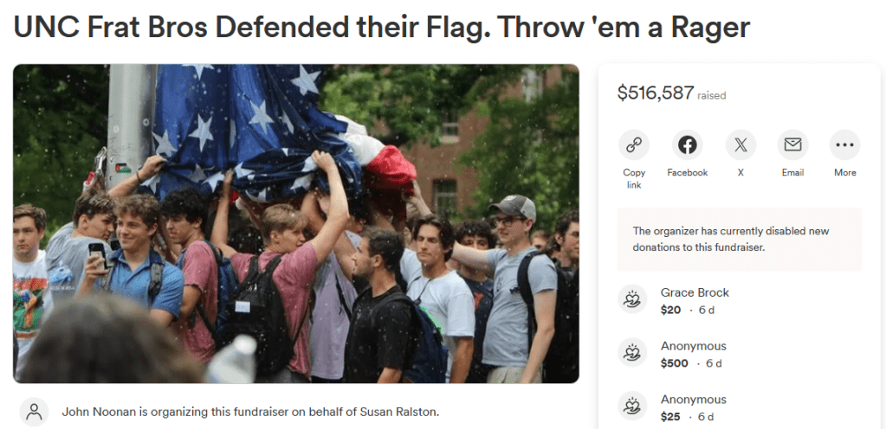Click the $516,587 raised amount

coord(656,93)
